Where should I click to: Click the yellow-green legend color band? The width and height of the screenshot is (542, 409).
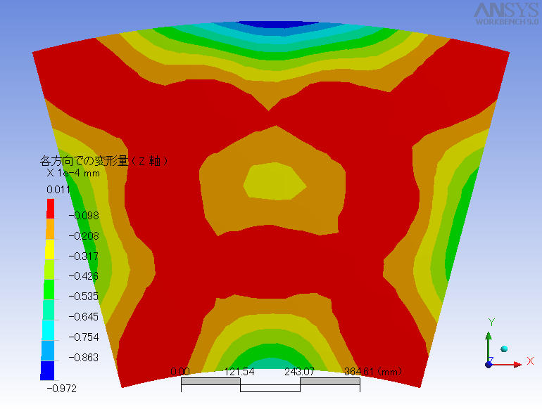coord(49,269)
